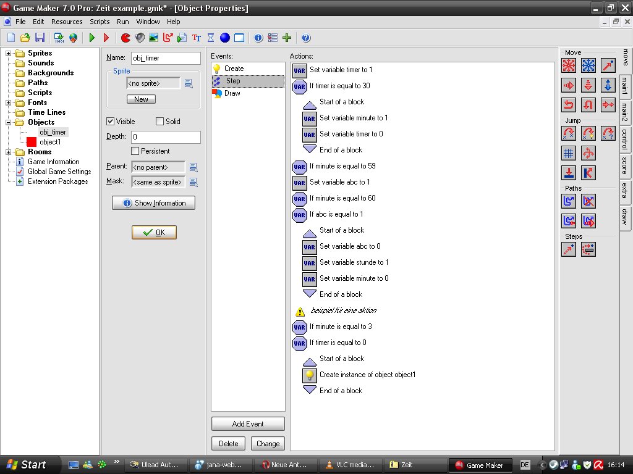633x474 pixels.
Task: Confirm object properties with OK button
Action: tap(154, 232)
